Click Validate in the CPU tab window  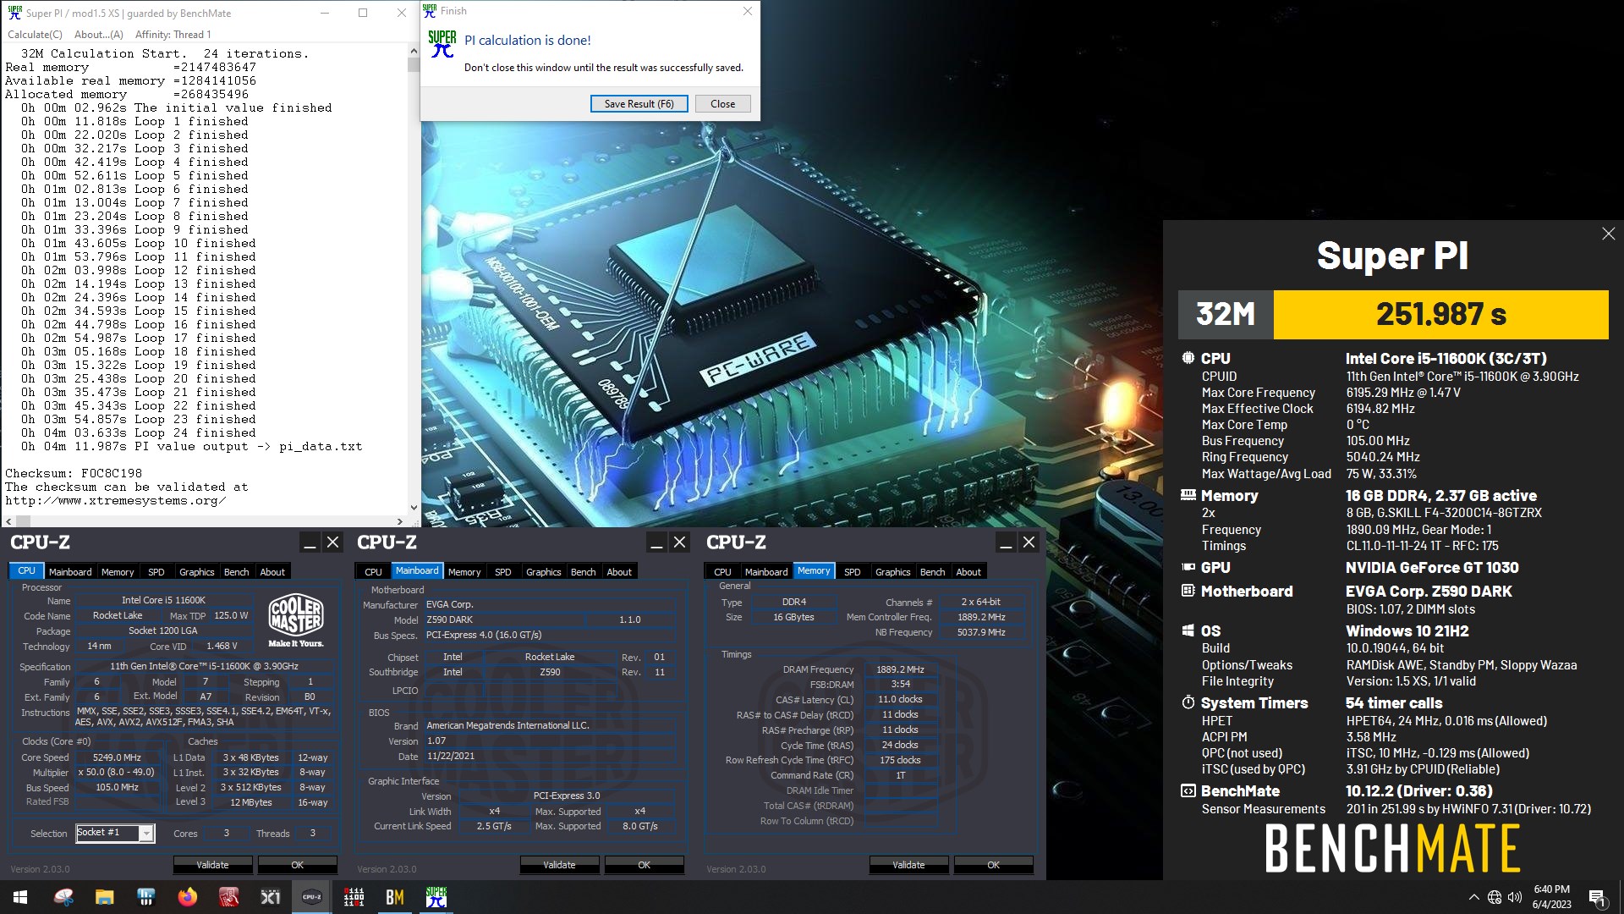click(212, 865)
